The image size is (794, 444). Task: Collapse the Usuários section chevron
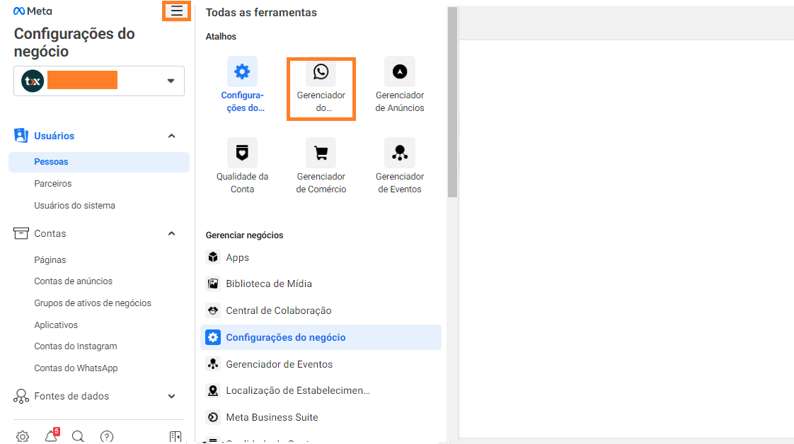[172, 136]
